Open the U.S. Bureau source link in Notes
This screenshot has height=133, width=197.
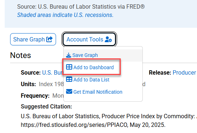[53, 72]
